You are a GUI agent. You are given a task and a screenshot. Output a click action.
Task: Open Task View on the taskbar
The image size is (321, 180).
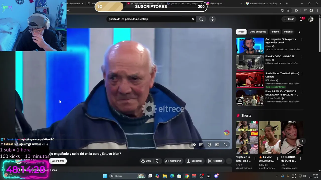tap(150, 176)
